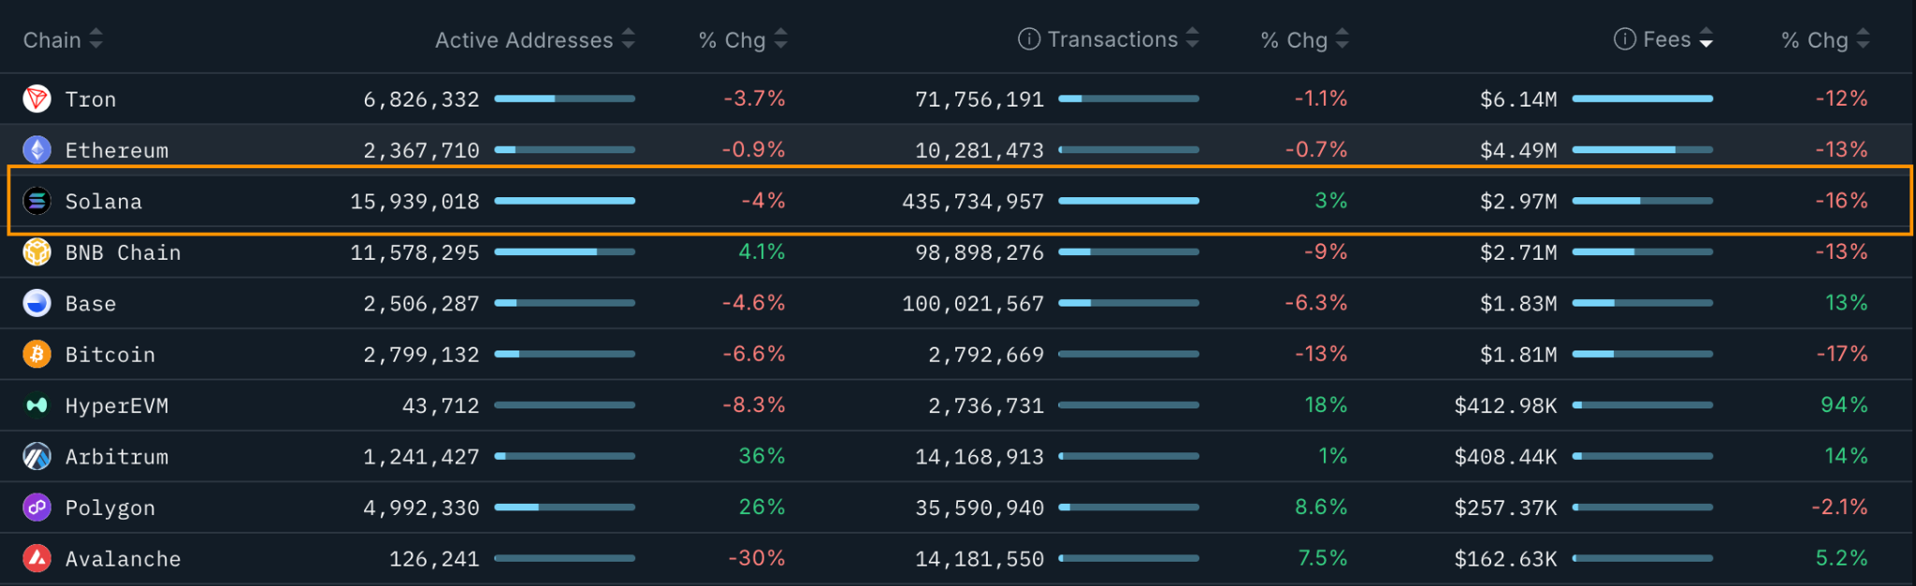Select Avalanche transactions value 14,181,550

click(x=980, y=559)
